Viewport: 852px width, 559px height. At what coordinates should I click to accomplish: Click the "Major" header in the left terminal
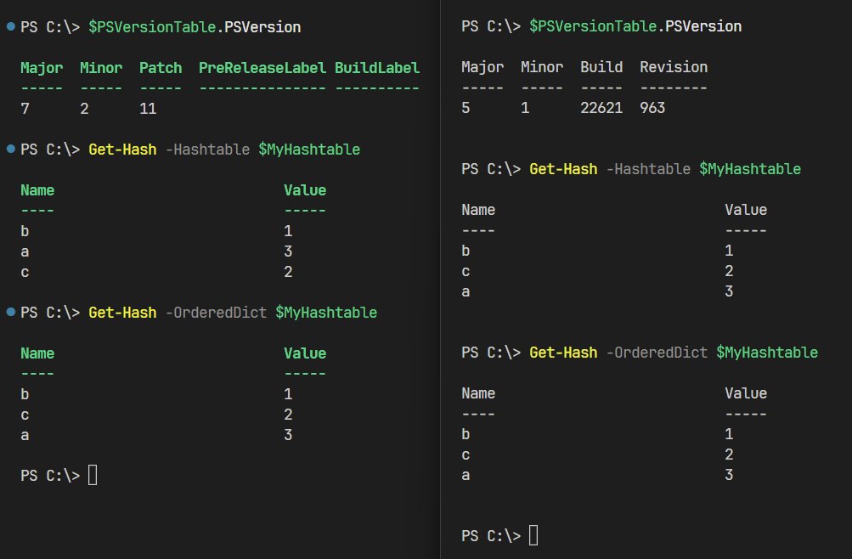tap(42, 68)
